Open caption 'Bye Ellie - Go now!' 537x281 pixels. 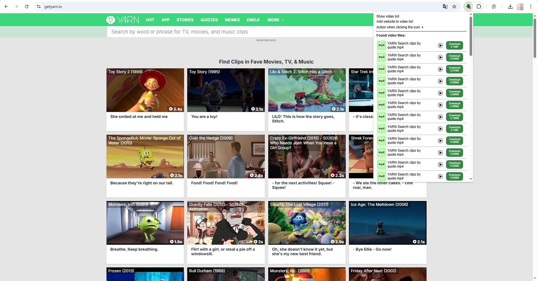click(x=372, y=249)
